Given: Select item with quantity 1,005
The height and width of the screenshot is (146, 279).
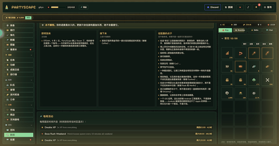Looking at the screenshot, I should [x=227, y=93].
